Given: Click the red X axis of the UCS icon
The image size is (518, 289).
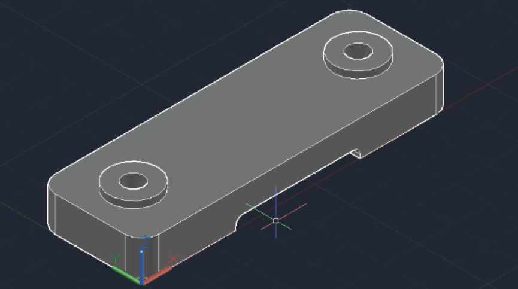Looking at the screenshot, I should pos(158,275).
